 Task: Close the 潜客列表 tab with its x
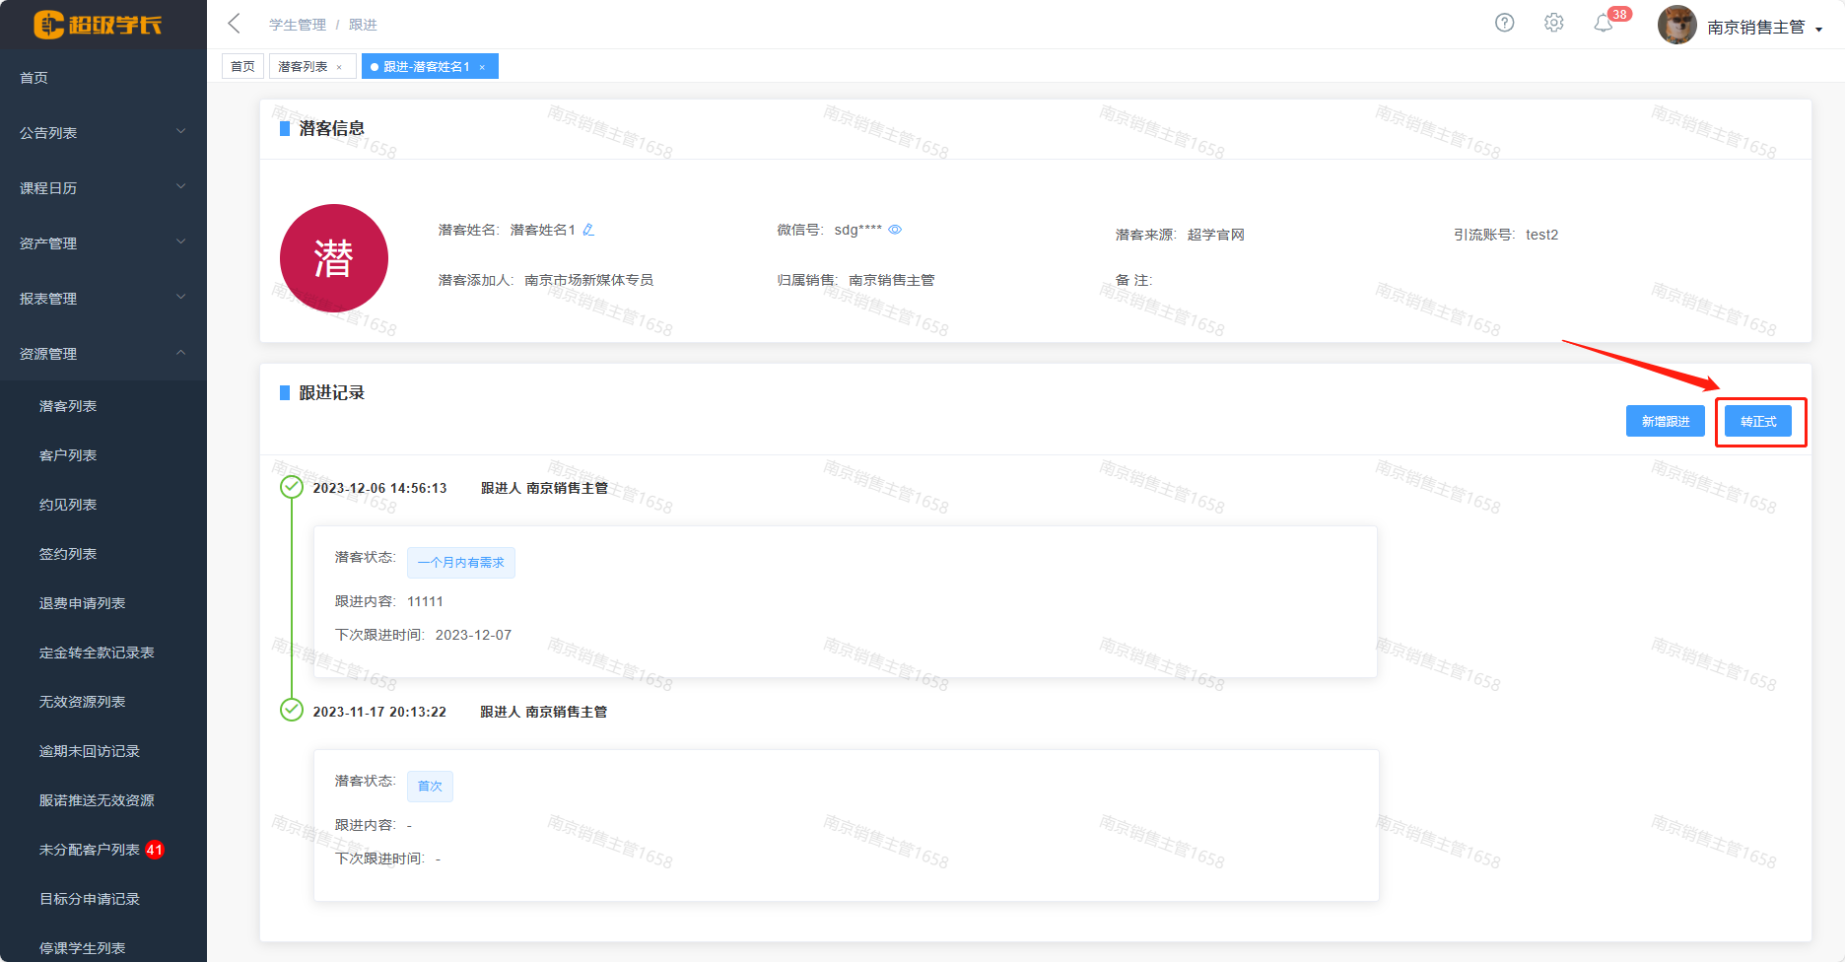[x=339, y=67]
